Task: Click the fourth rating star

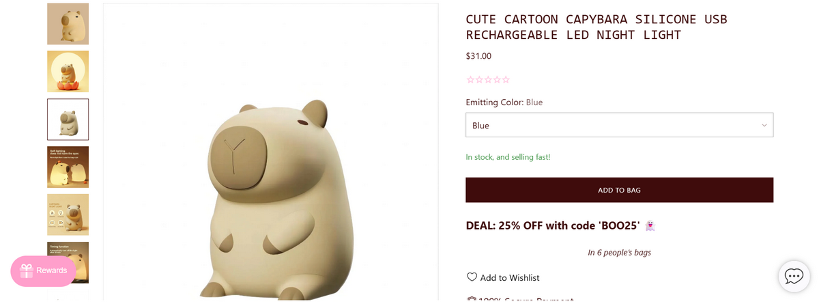Action: 497,80
